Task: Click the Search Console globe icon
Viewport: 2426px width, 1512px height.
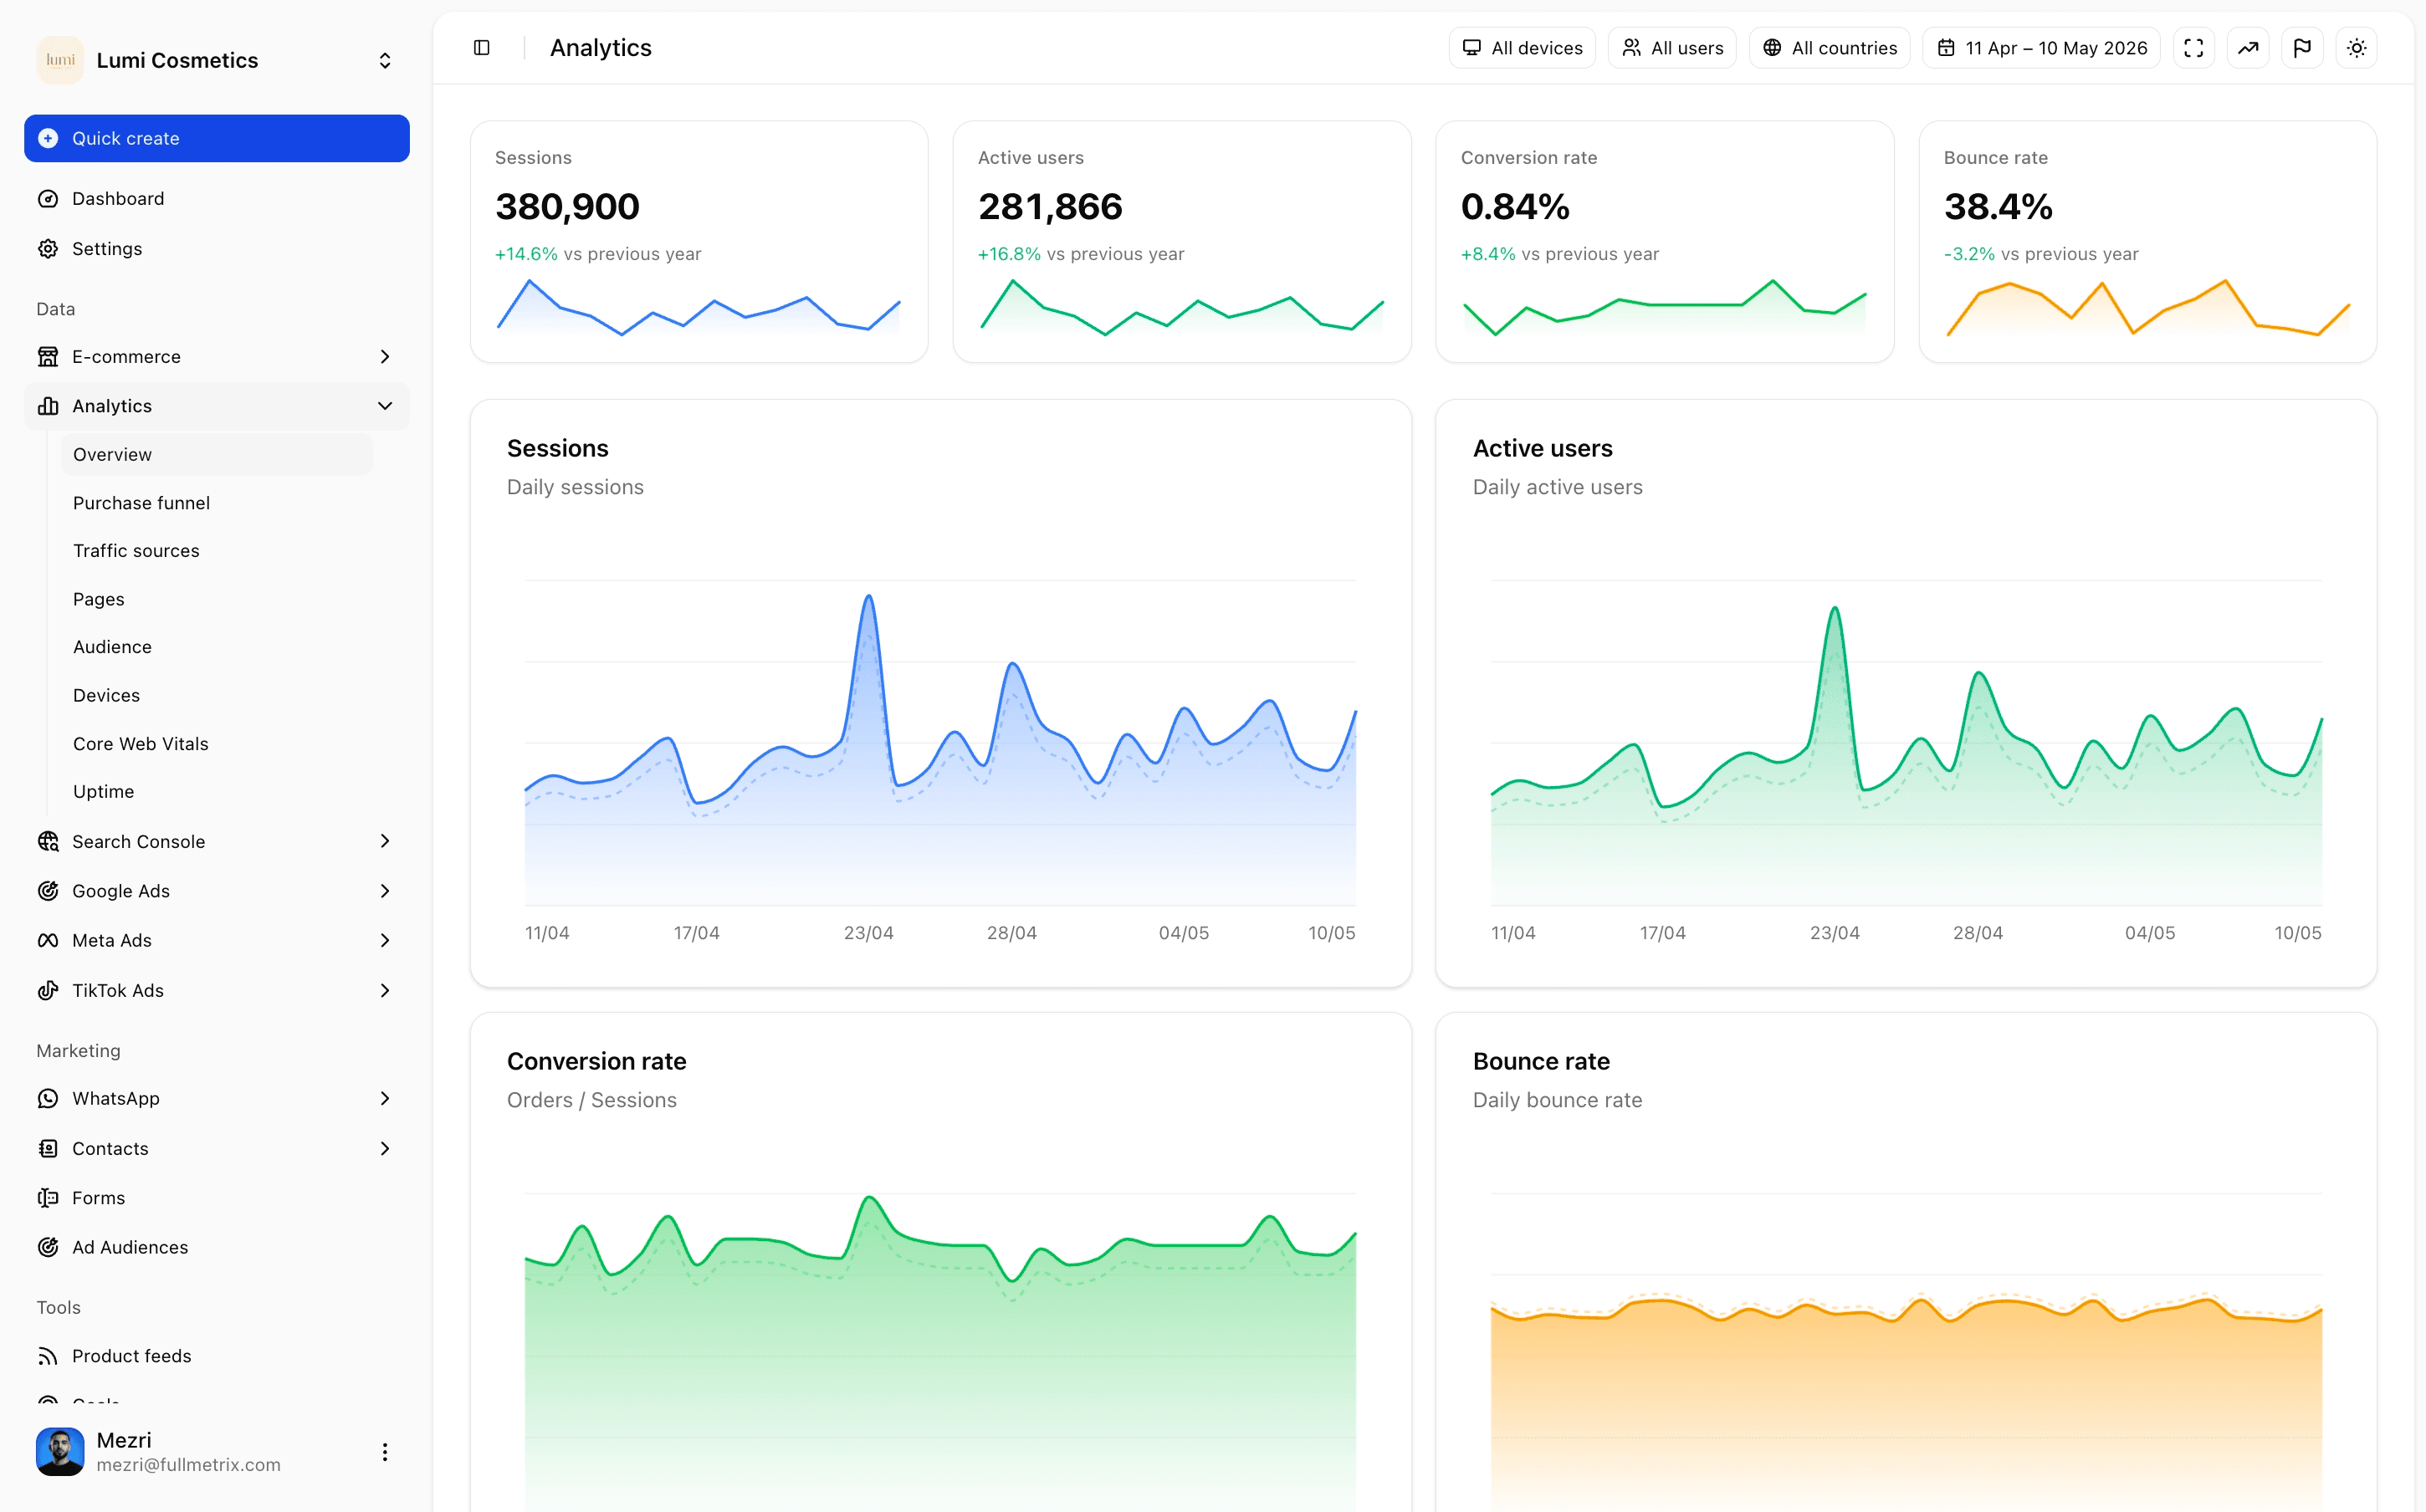Action: point(48,842)
